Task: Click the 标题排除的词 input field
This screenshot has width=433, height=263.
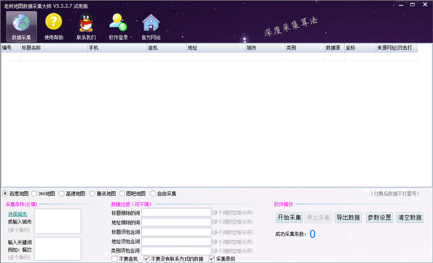Action: click(x=176, y=212)
